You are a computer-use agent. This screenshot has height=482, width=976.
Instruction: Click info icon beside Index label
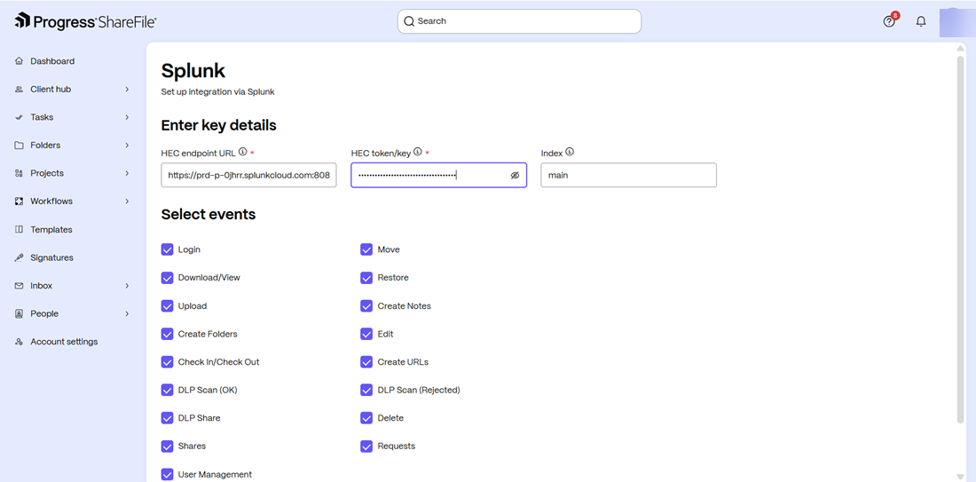(570, 151)
